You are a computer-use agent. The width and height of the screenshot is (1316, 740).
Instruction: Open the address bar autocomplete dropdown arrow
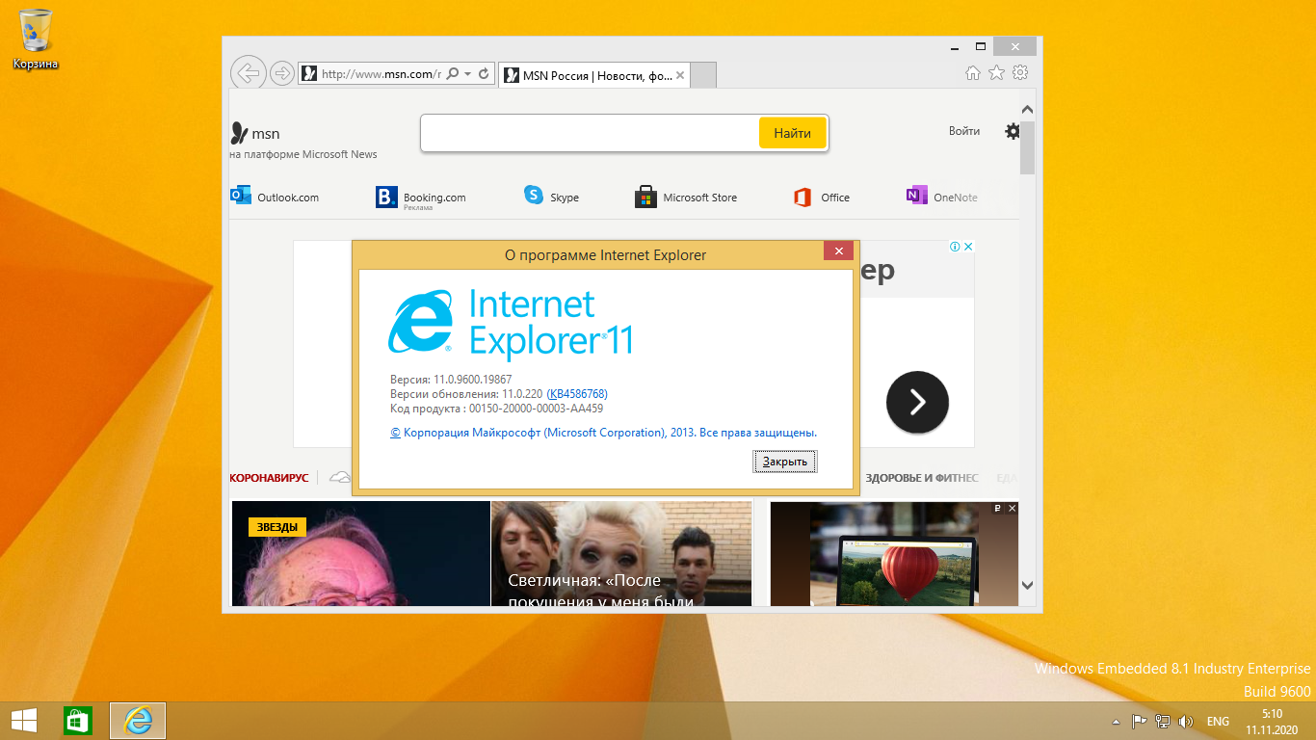467,73
